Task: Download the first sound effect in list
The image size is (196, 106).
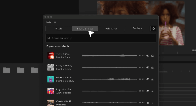Action: point(153,55)
